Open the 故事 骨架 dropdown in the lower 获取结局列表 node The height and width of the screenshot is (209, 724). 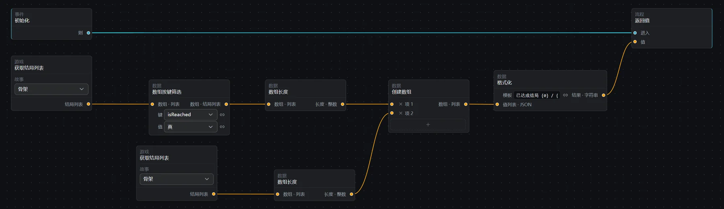(177, 179)
